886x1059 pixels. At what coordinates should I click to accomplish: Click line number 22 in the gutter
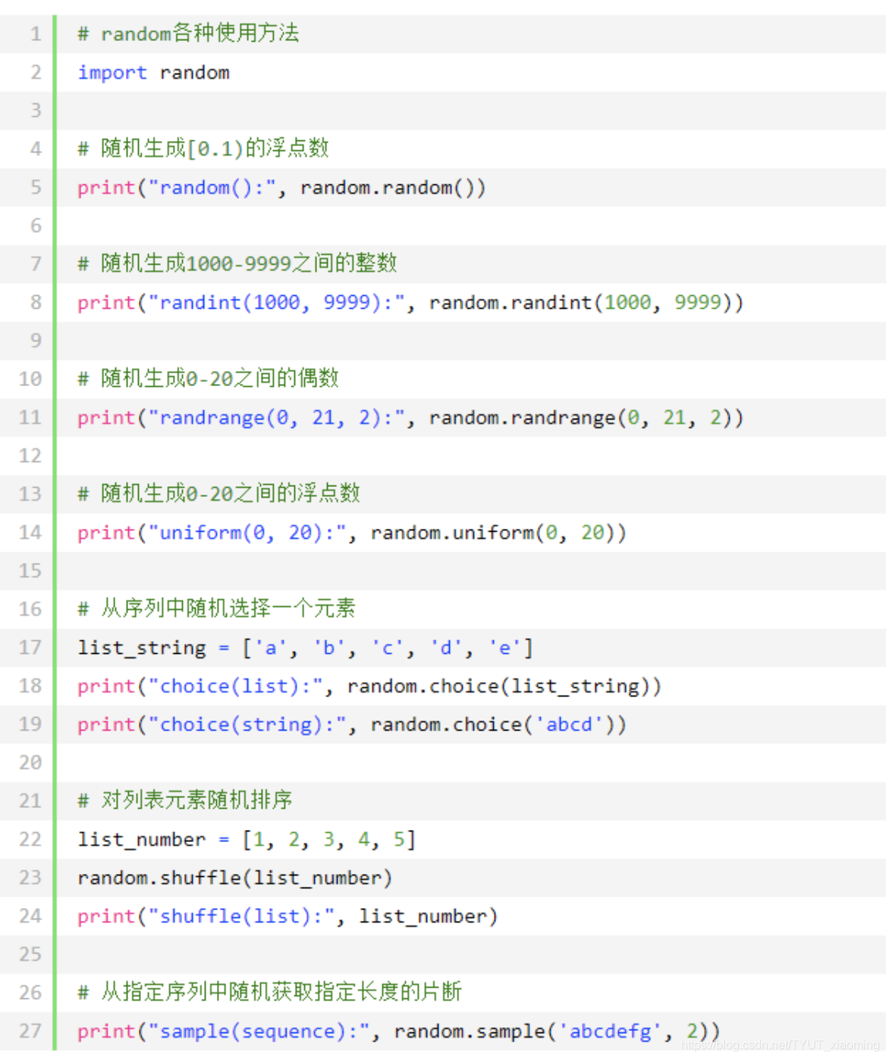30,840
